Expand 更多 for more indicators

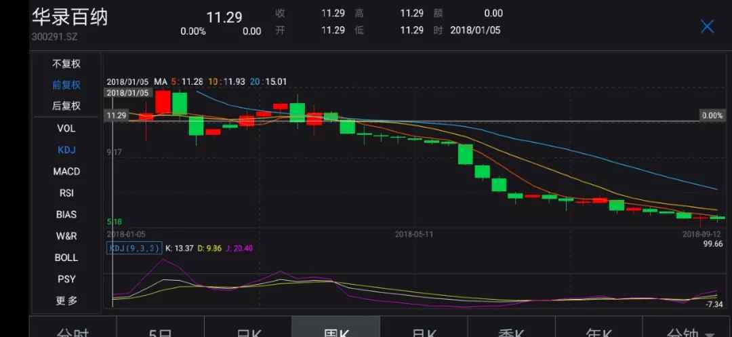(x=66, y=300)
